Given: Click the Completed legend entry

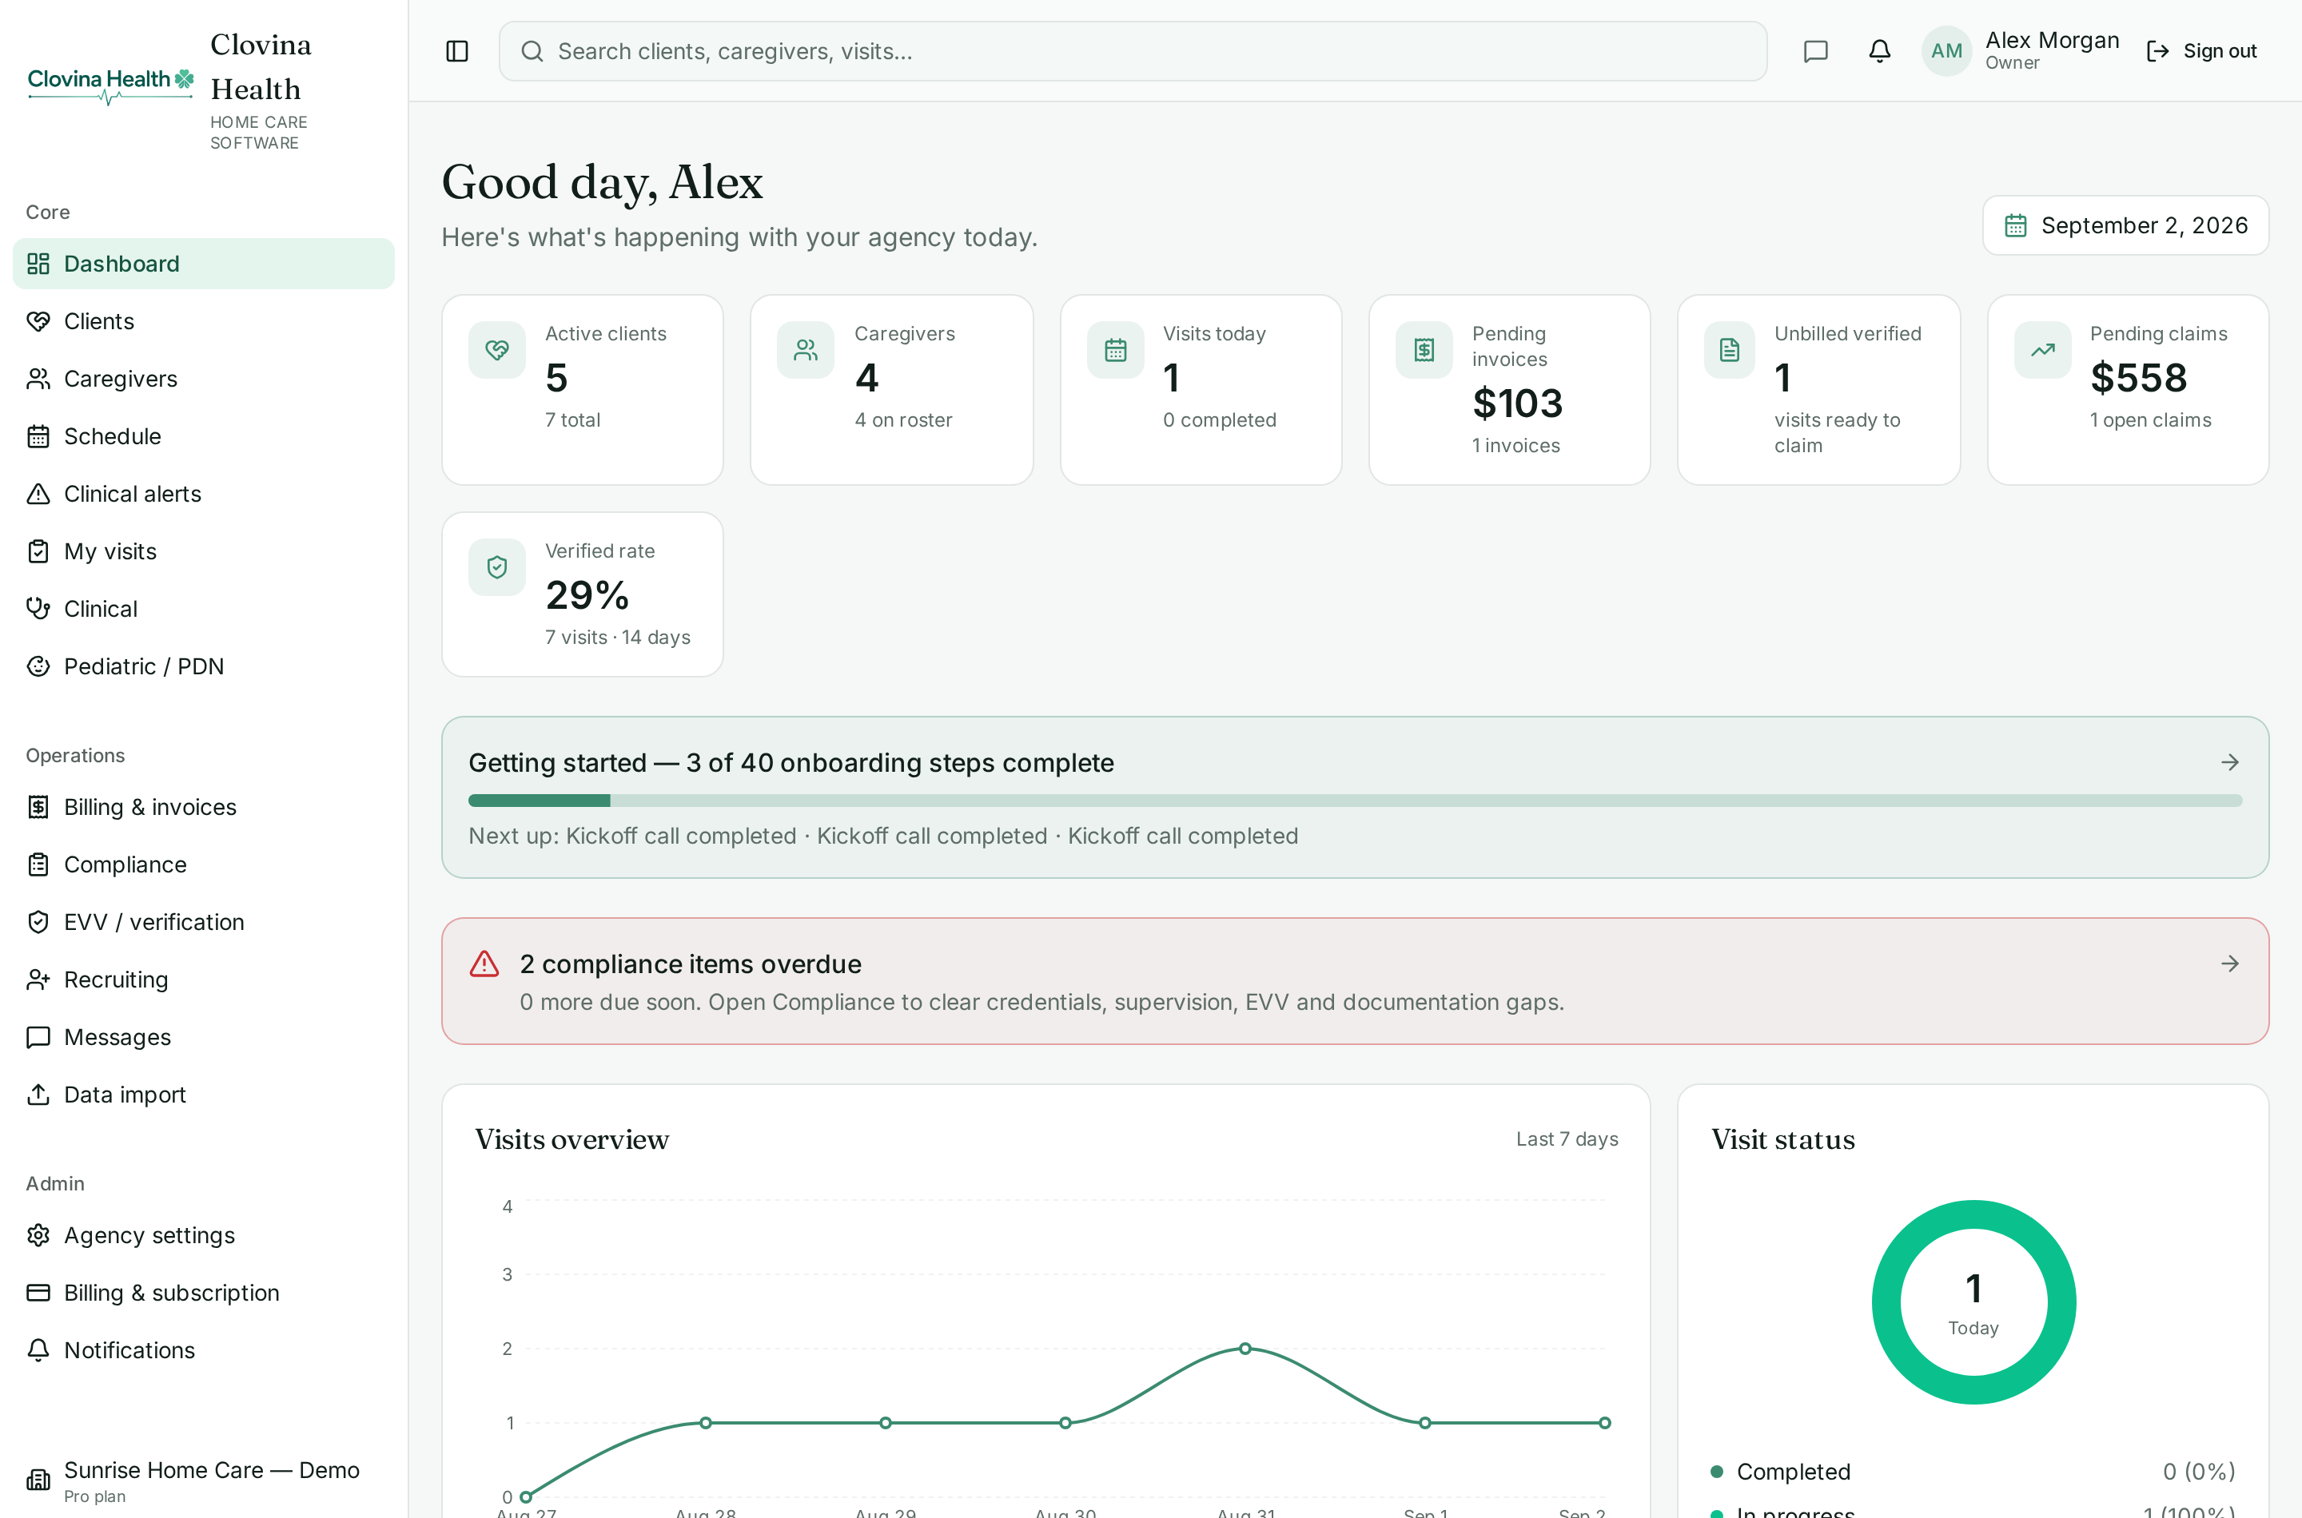Looking at the screenshot, I should (x=1973, y=1472).
